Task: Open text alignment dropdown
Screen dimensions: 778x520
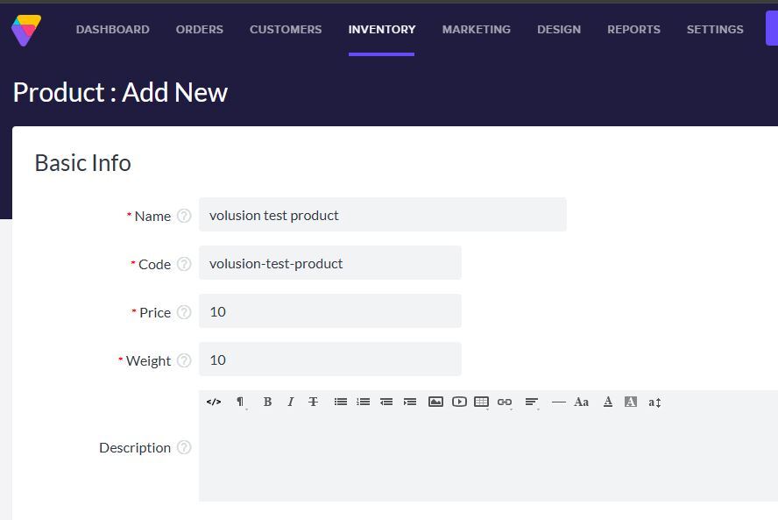Action: pyautogui.click(x=531, y=402)
